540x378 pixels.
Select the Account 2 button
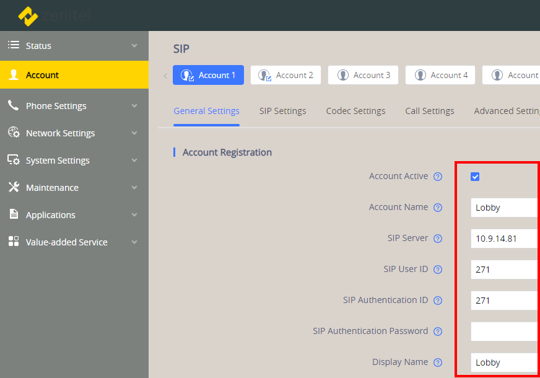pyautogui.click(x=285, y=75)
